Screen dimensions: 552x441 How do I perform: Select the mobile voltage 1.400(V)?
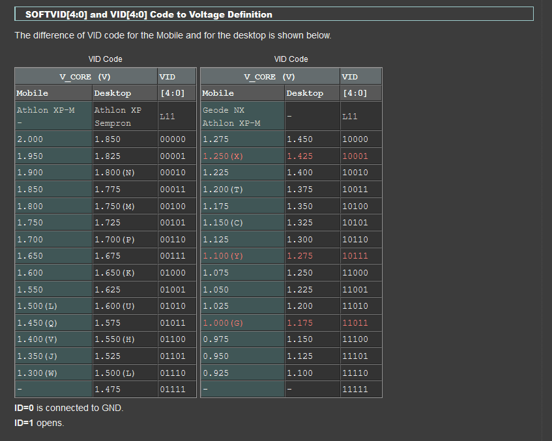coord(37,339)
